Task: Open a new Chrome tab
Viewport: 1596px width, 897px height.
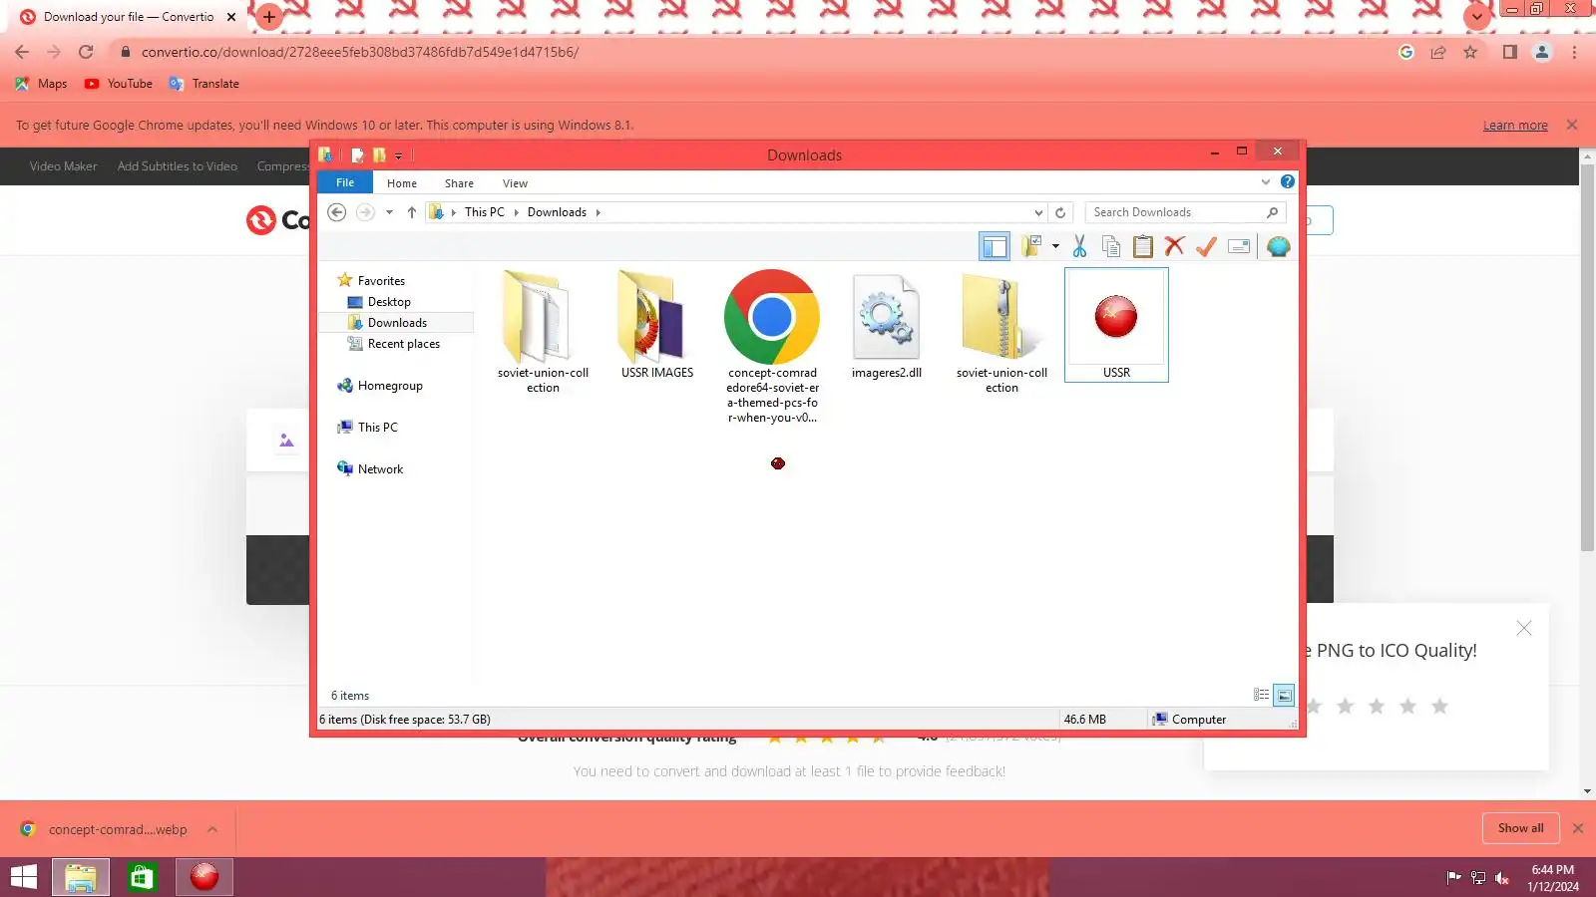Action: pos(268,17)
